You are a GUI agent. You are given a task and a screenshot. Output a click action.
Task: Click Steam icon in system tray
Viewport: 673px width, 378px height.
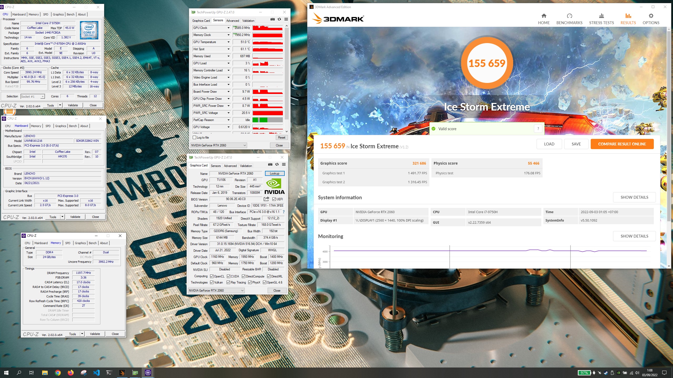point(606,373)
